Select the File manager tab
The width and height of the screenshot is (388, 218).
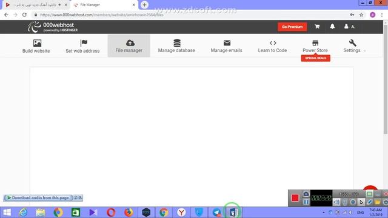point(129,46)
